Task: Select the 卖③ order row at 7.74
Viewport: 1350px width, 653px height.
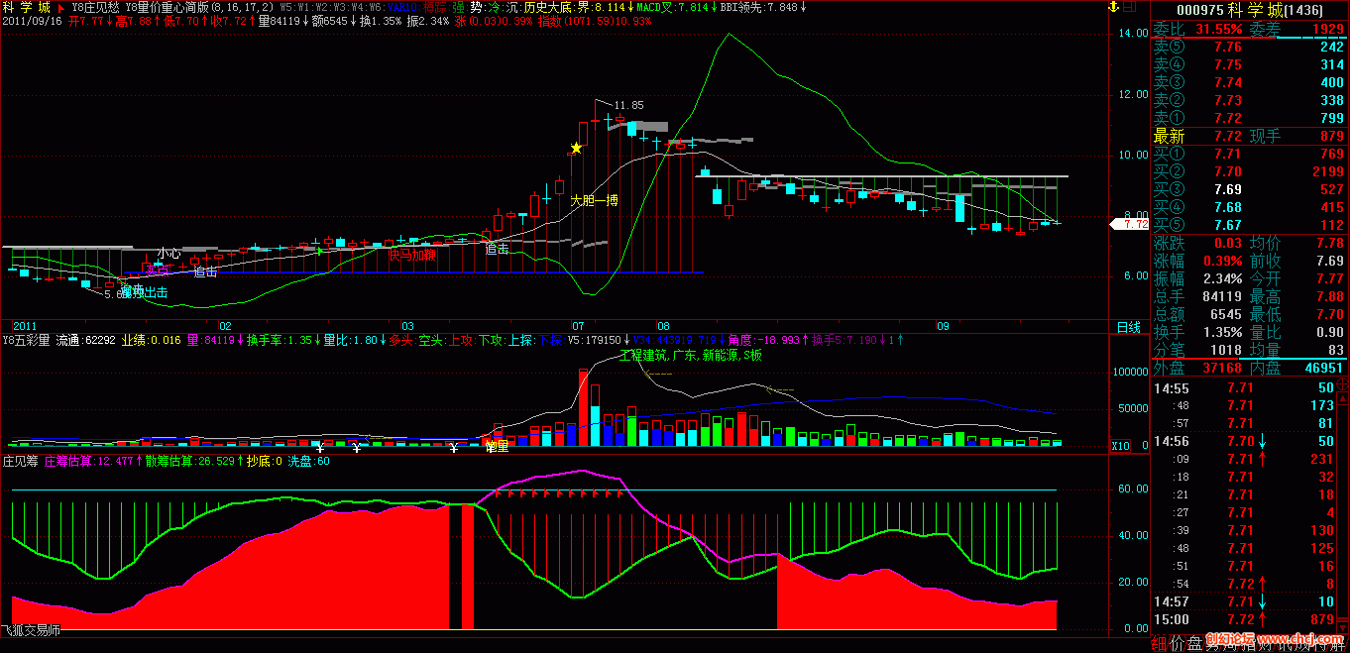Action: coord(1249,82)
